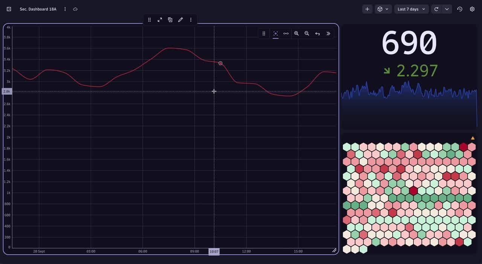Image resolution: width=482 pixels, height=264 pixels.
Task: Open the version history icon
Action: tap(460, 9)
